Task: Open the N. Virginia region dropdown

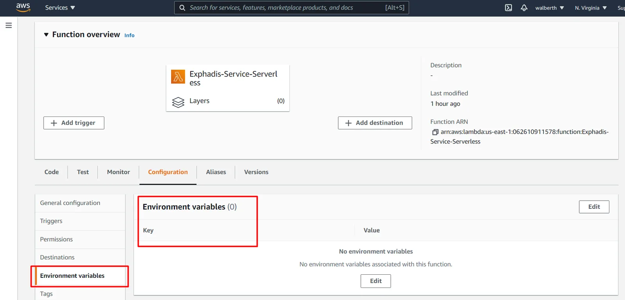Action: coord(591,8)
